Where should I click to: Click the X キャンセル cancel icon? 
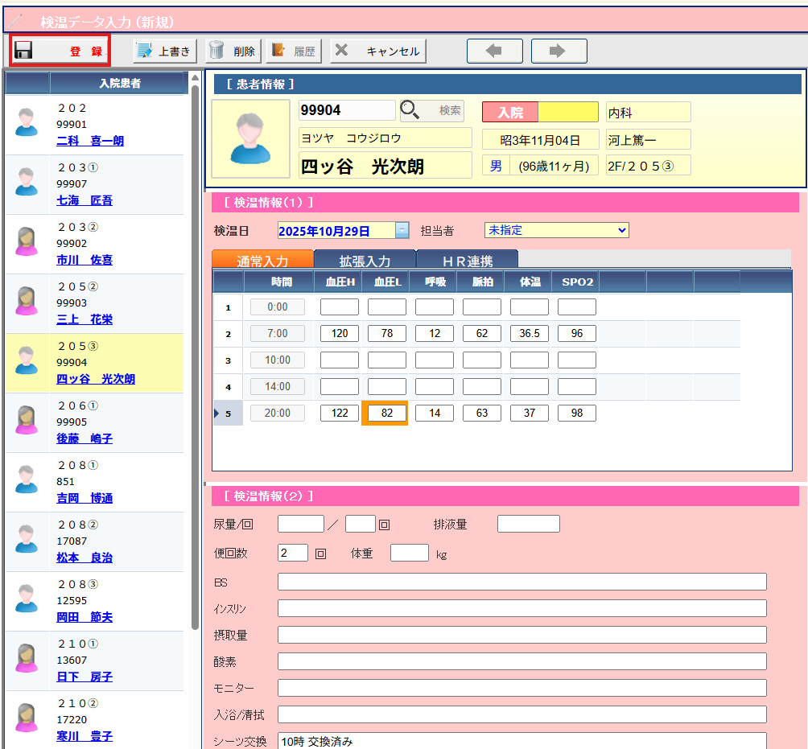(x=341, y=51)
